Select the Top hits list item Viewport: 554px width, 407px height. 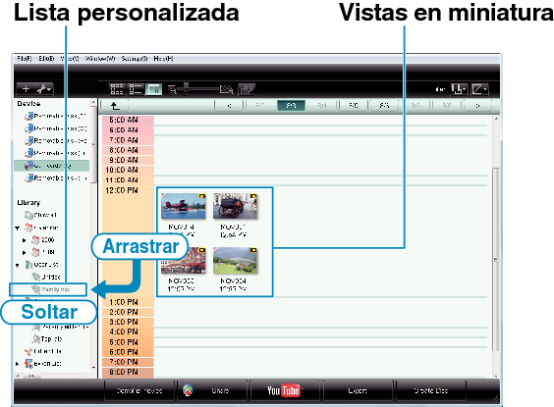[x=47, y=339]
